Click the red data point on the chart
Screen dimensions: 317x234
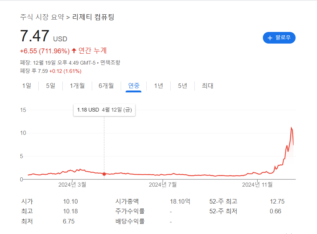click(104, 174)
